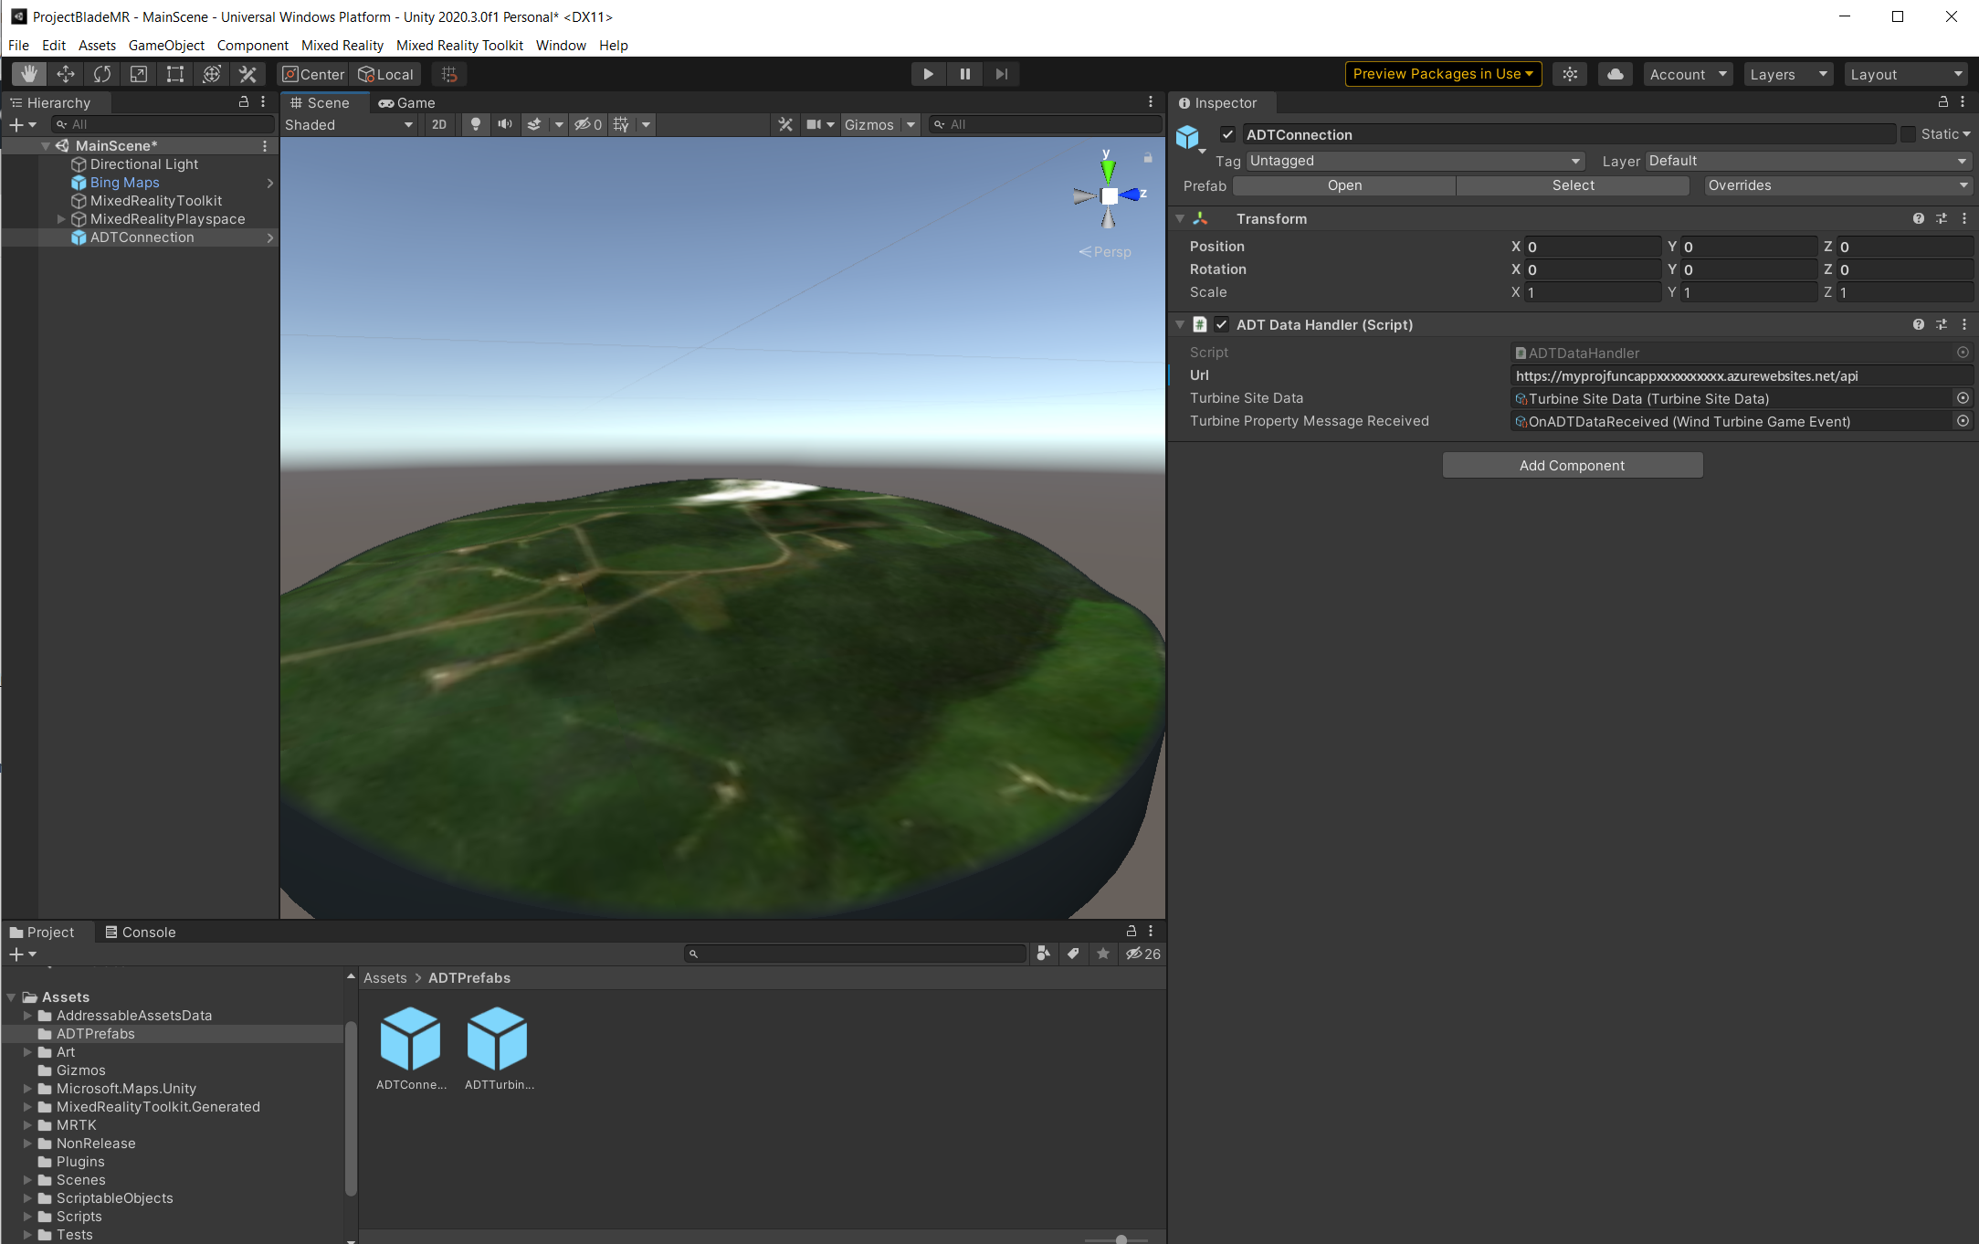Select the Rect Transform tool
The width and height of the screenshot is (1979, 1244).
click(x=174, y=74)
